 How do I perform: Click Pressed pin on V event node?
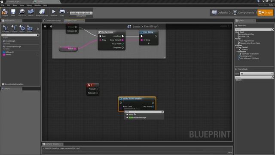coord(97,89)
